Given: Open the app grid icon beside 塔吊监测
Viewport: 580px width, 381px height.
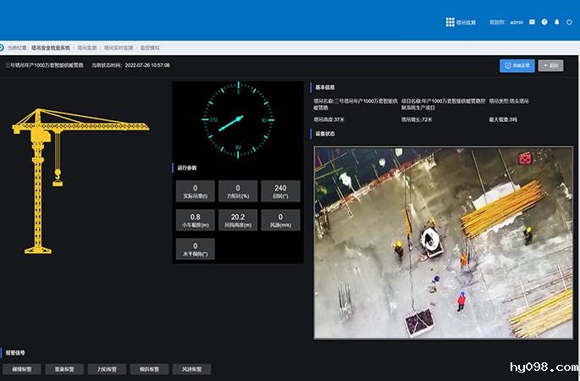Looking at the screenshot, I should pyautogui.click(x=450, y=22).
